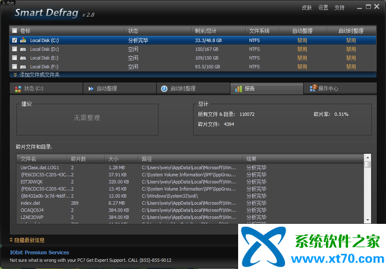The height and width of the screenshot is (269, 386).
Task: Click the scrollbar down arrow in fragment list
Action: pos(368,220)
